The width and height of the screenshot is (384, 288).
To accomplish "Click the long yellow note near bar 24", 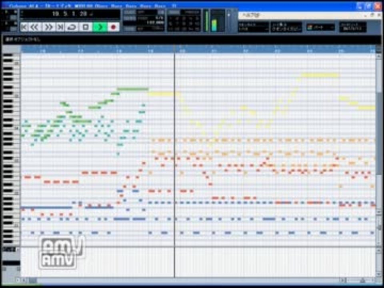I will tap(320, 75).
